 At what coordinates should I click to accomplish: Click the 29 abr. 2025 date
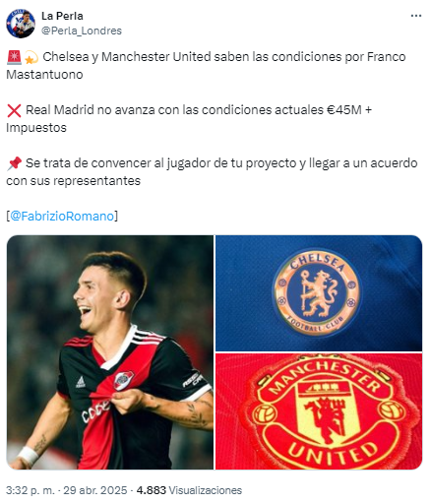tap(95, 490)
